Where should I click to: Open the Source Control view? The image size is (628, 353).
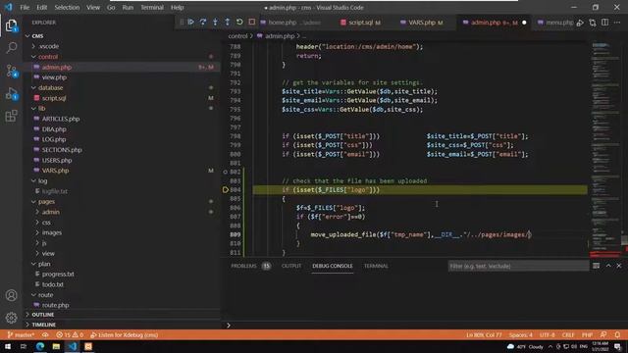point(11,71)
